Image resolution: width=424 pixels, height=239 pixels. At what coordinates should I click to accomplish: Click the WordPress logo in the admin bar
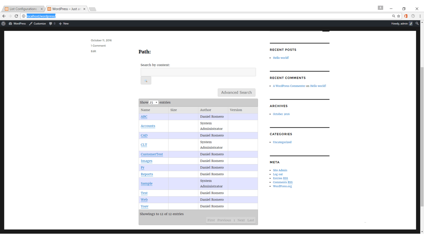3,24
